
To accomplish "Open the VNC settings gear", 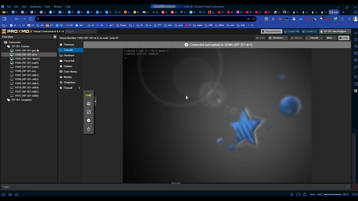I will [89, 120].
